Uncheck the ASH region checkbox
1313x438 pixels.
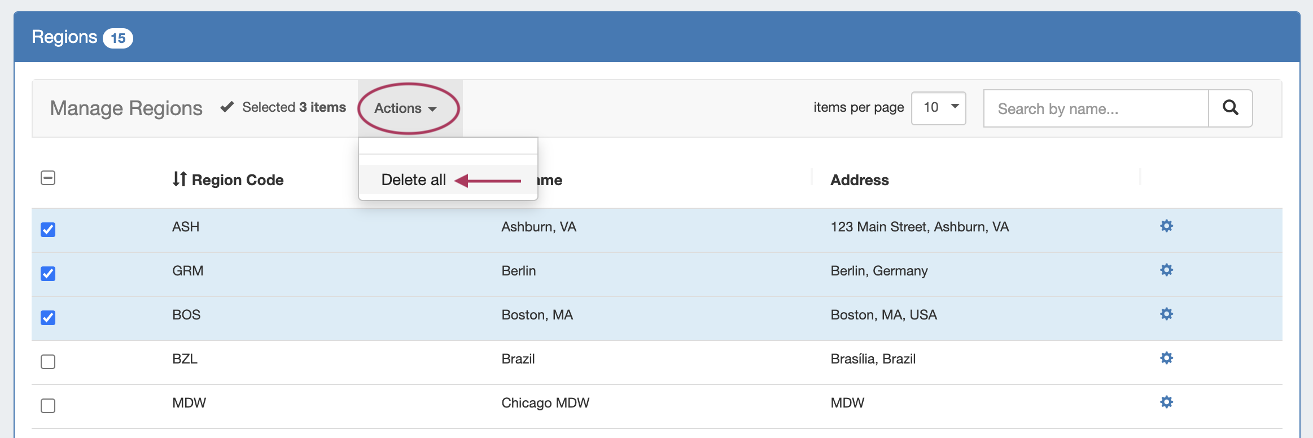tap(48, 230)
